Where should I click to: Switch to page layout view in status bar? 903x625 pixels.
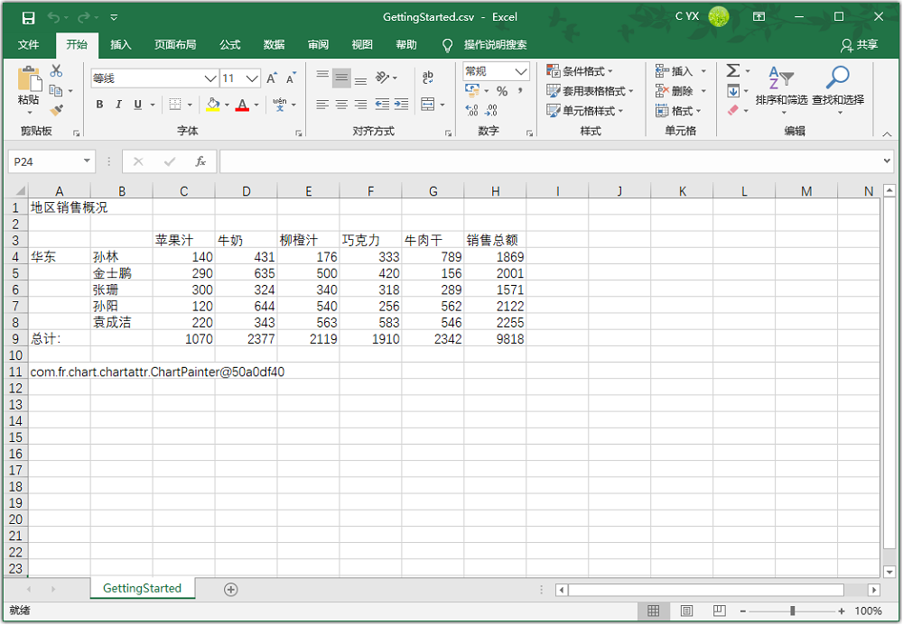[x=686, y=611]
